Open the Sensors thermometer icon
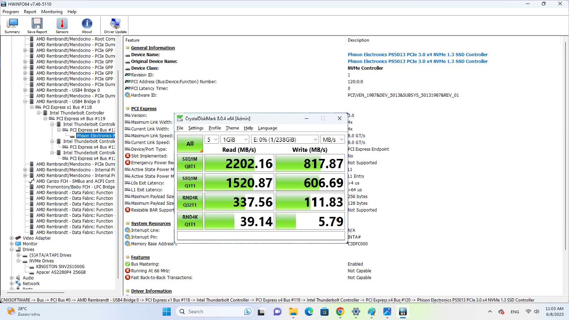This screenshot has height=320, width=569. 62,23
